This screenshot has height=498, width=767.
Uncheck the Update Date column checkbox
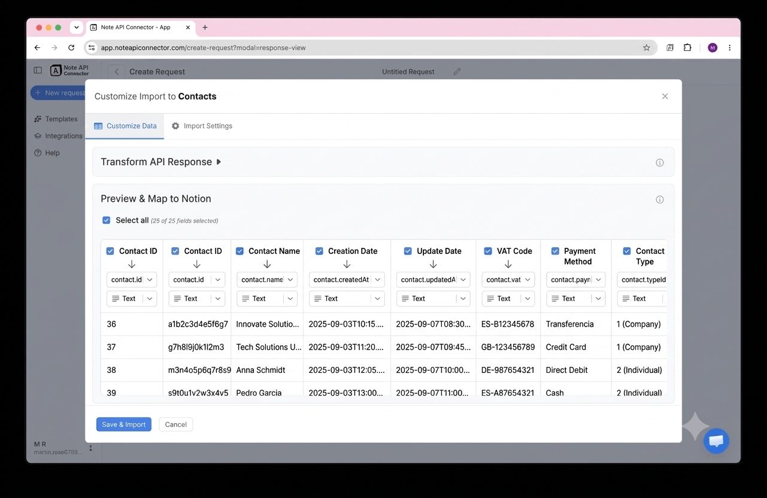(x=408, y=251)
